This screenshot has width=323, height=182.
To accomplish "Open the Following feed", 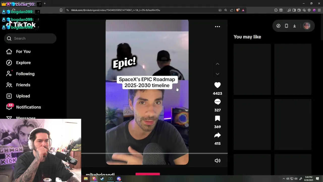I will tap(25, 74).
